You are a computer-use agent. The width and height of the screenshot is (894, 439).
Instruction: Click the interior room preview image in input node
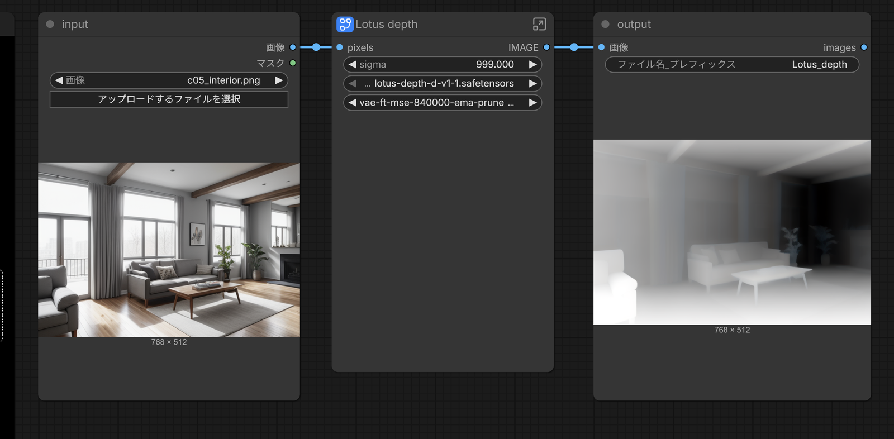169,250
